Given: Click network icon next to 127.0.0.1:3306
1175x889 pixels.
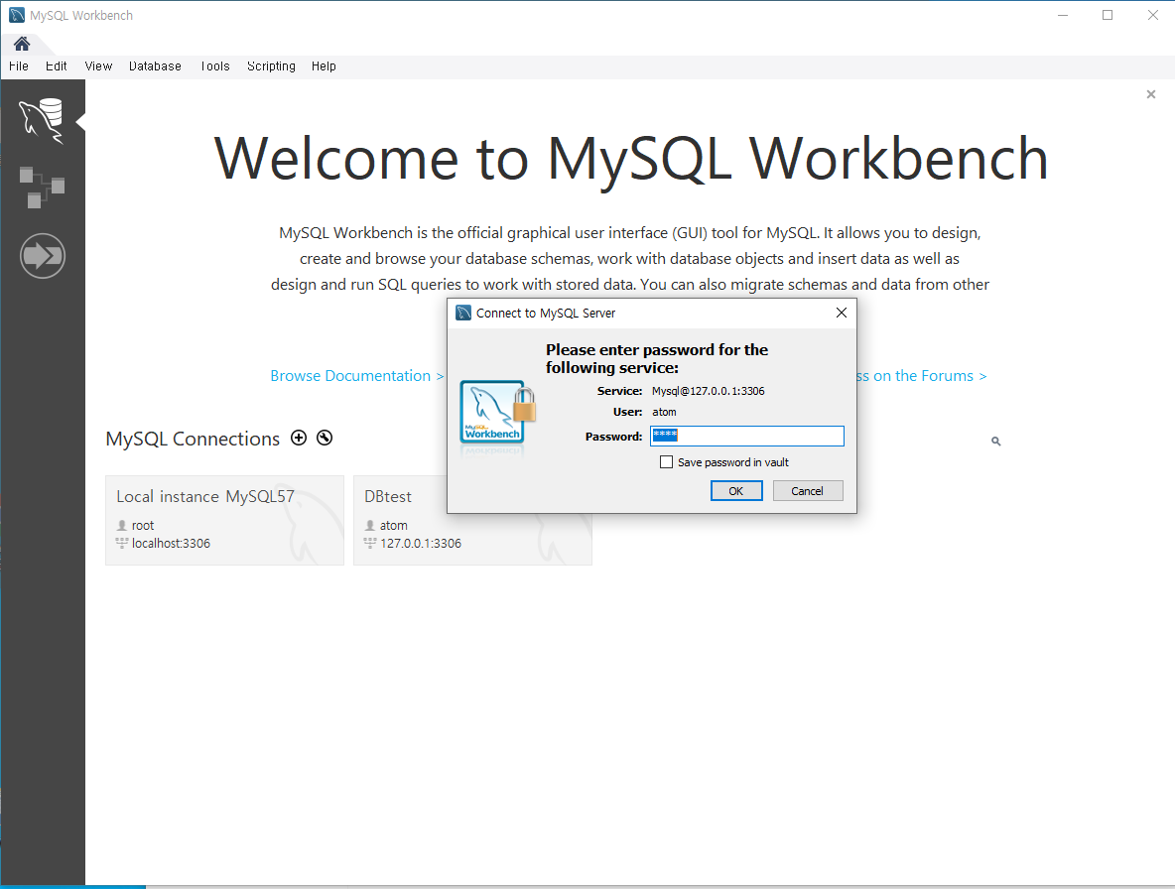Looking at the screenshot, I should click(370, 543).
